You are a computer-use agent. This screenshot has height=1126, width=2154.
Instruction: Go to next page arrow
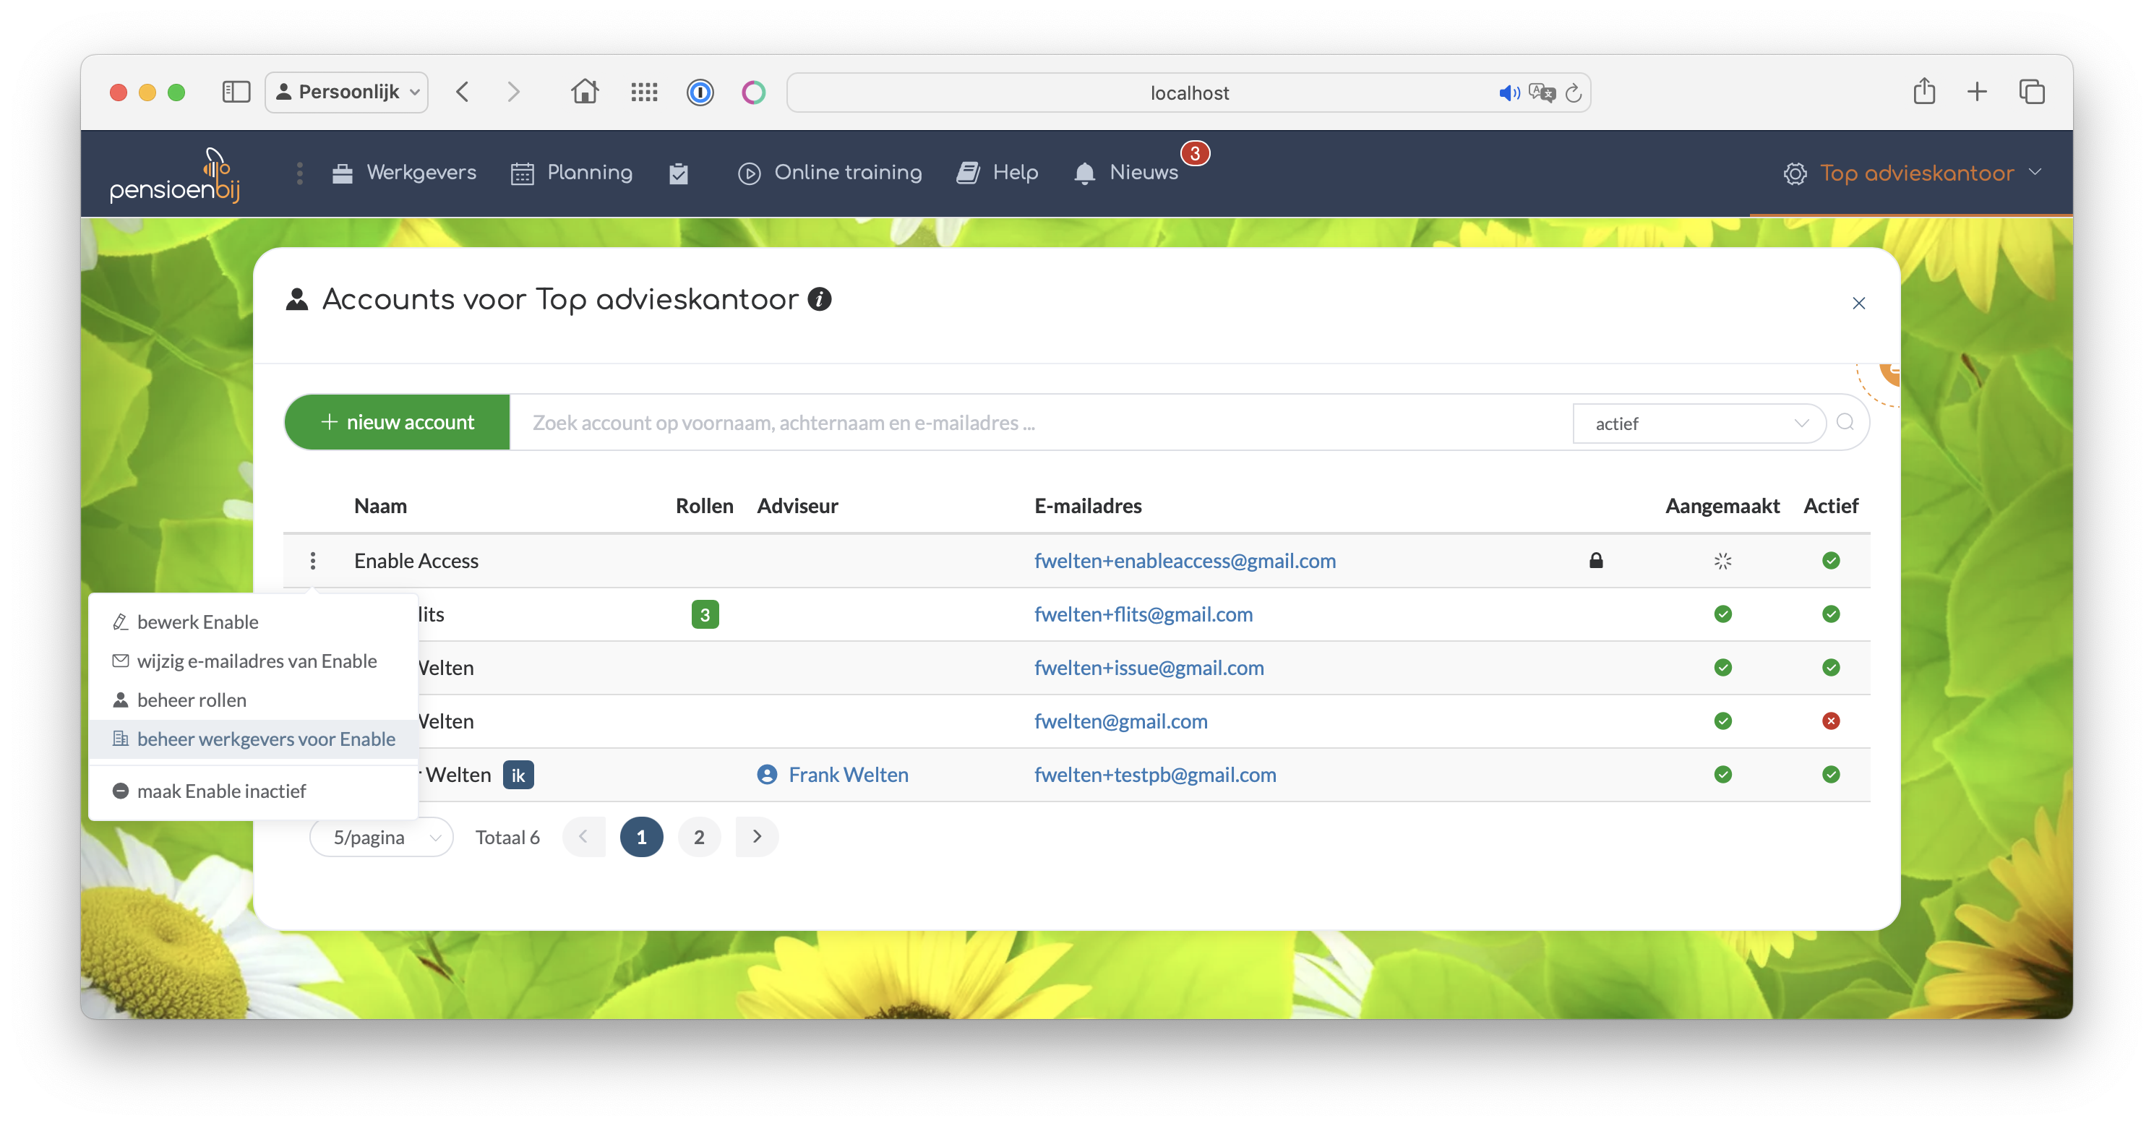click(x=757, y=837)
